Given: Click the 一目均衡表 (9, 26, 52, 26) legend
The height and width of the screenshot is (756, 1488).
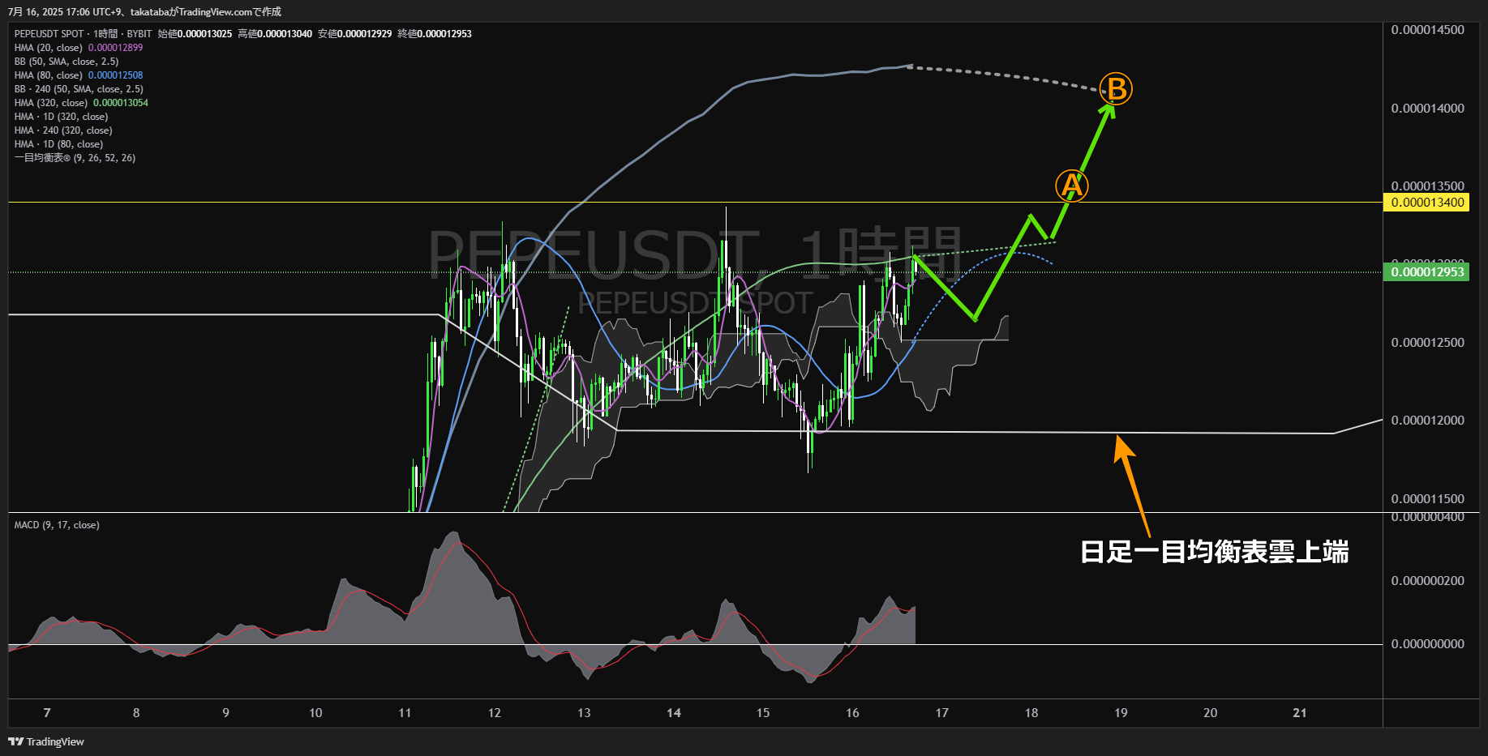Looking at the screenshot, I should click(x=75, y=158).
